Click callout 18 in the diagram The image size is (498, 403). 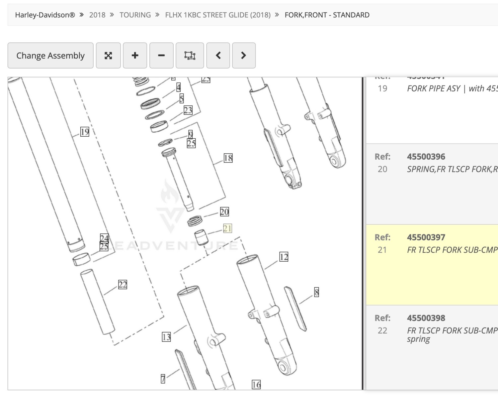(x=228, y=158)
